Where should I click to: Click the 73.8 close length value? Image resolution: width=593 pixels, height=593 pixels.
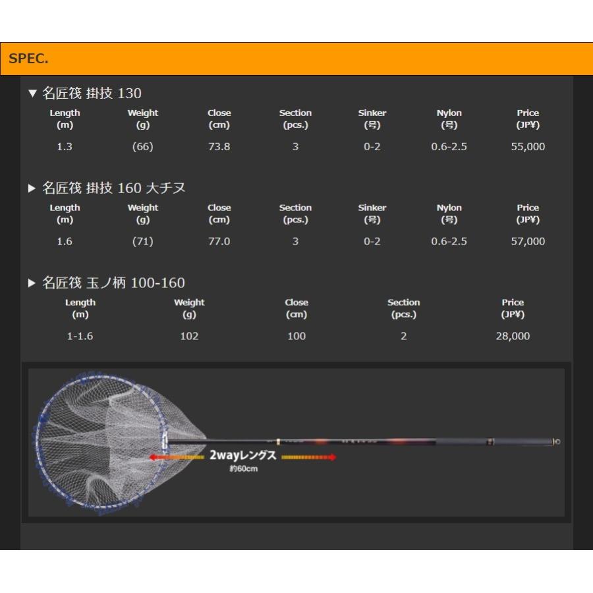(x=219, y=147)
